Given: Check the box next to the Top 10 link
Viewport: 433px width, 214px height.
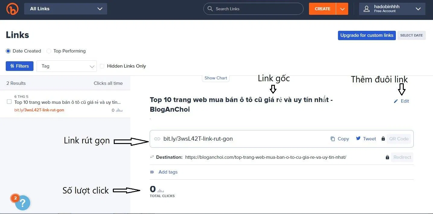Looking at the screenshot, I should click(x=9, y=101).
